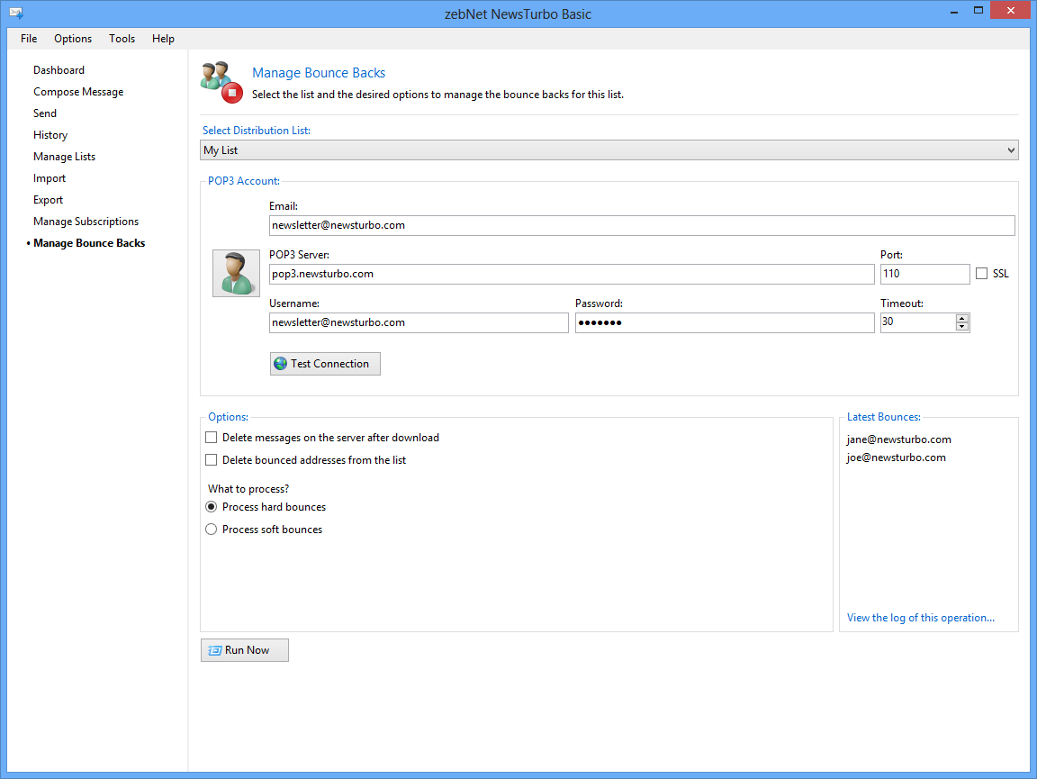This screenshot has height=779, width=1037.
Task: Click the app icon in the title bar
Action: click(15, 14)
